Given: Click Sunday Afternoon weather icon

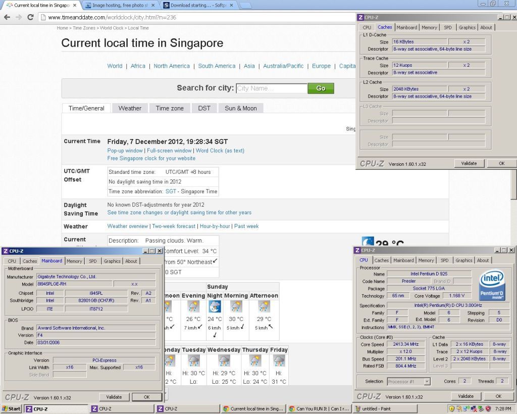Looking at the screenshot, I should click(264, 307).
